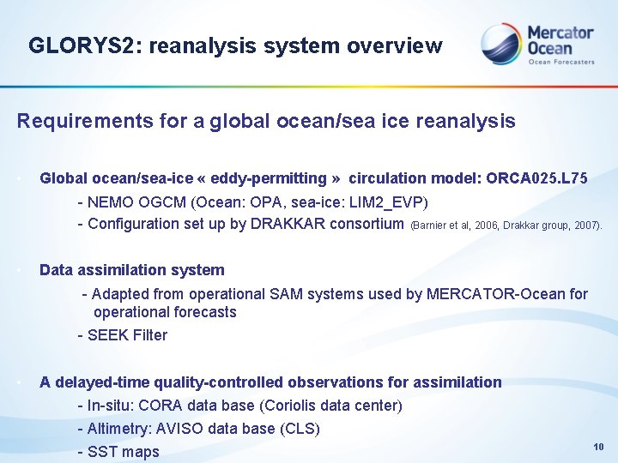This screenshot has width=618, height=463.
Task: Click heading 'Requirements for a global ocean/sea ice reanalysis'
Action: pos(266,121)
